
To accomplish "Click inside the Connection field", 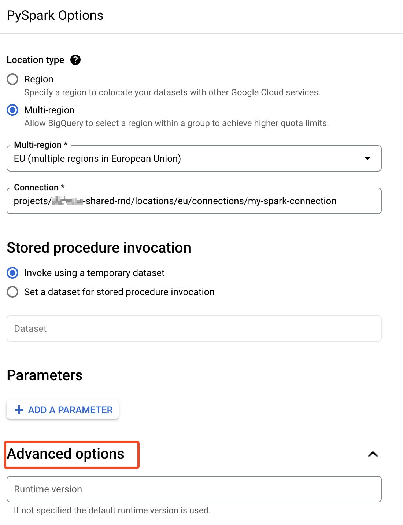I will click(194, 201).
